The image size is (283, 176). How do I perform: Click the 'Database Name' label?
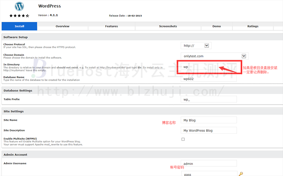[14, 77]
